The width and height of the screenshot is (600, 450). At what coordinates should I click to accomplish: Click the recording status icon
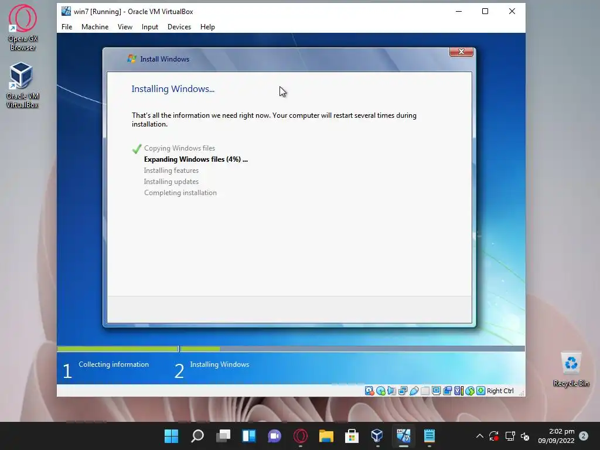[x=447, y=391]
